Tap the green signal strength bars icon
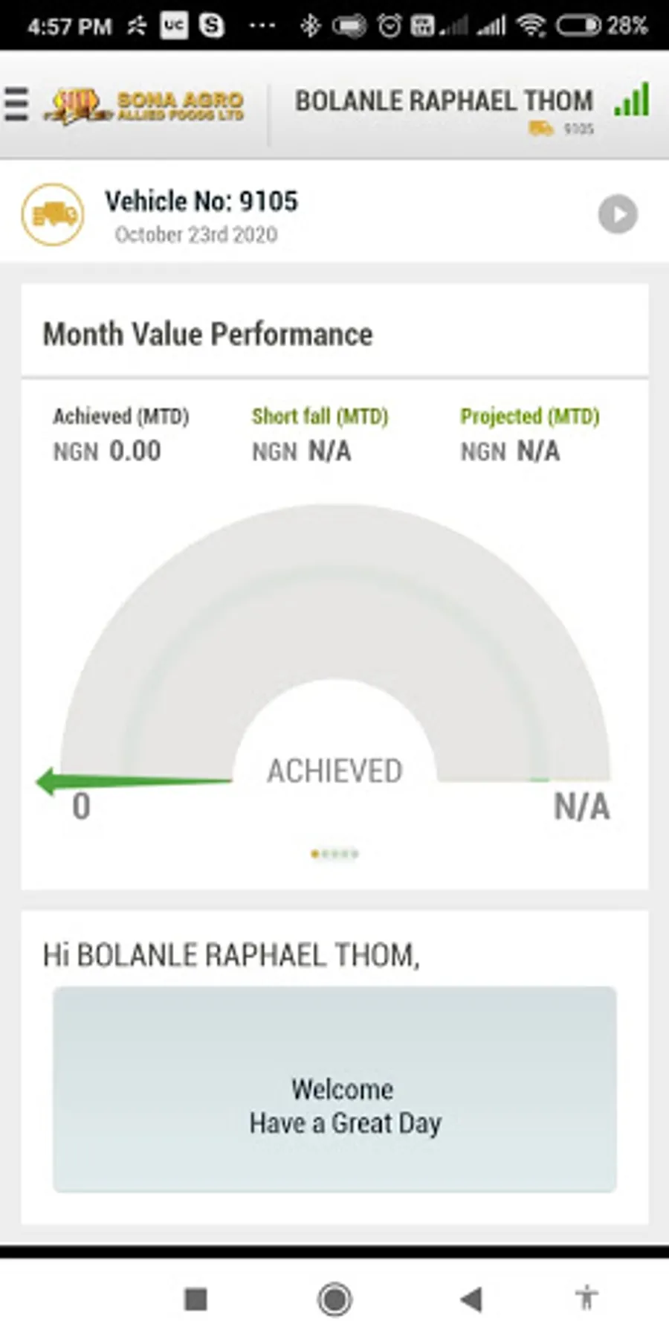This screenshot has width=669, height=1339. pyautogui.click(x=632, y=100)
